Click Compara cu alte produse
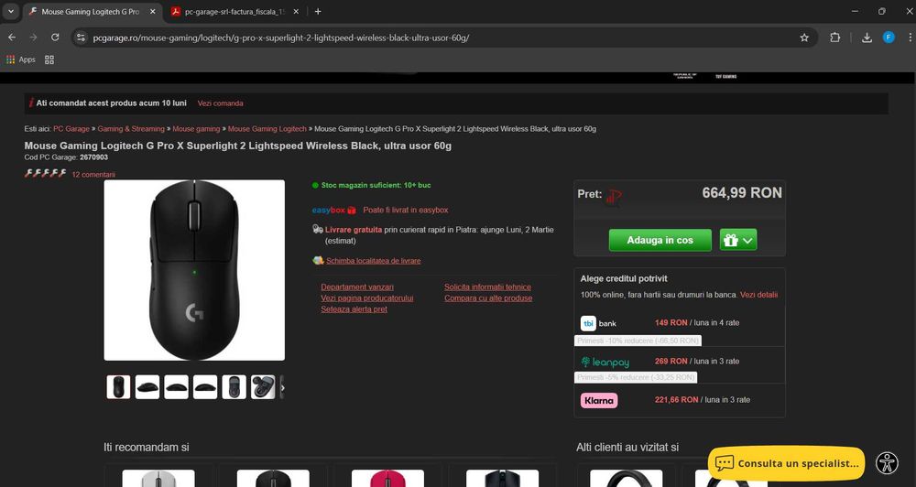The image size is (916, 487). [x=488, y=298]
